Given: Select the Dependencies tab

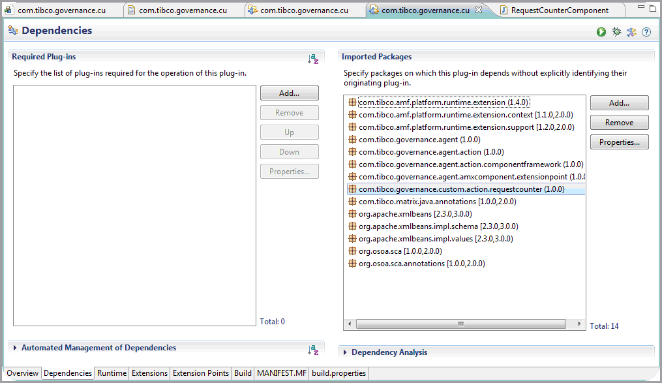Looking at the screenshot, I should [x=68, y=373].
